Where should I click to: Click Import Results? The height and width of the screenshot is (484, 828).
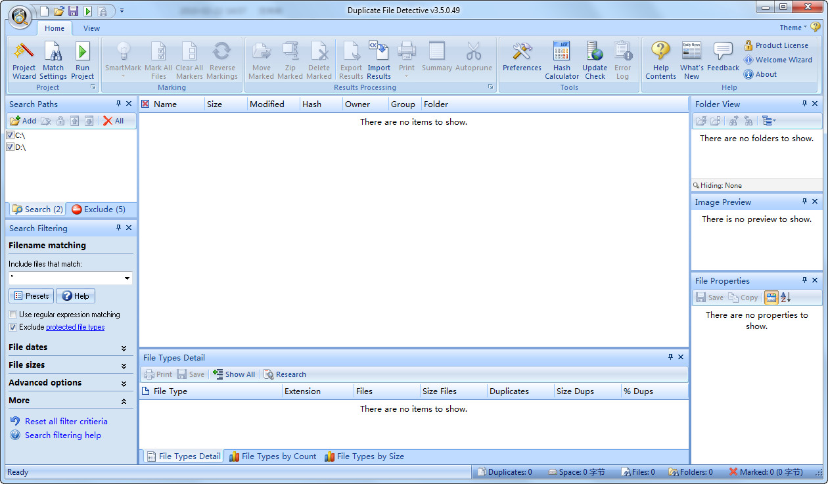[379, 60]
